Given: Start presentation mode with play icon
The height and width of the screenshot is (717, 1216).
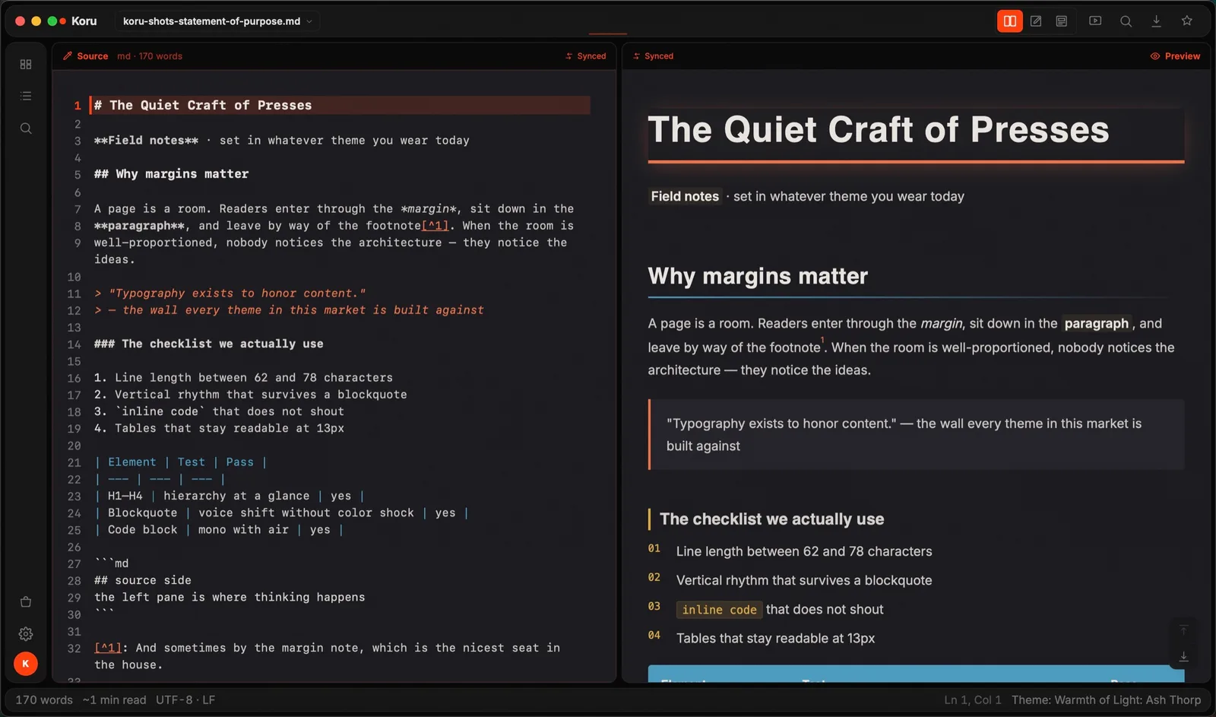Looking at the screenshot, I should 1095,21.
